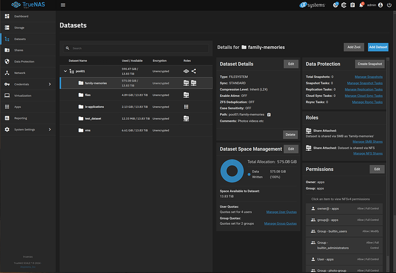Toggle the hamburger sidebar menu

[63, 5]
